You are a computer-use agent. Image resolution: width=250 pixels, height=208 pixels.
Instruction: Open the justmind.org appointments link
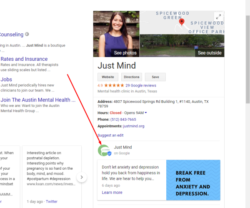coord(134,126)
